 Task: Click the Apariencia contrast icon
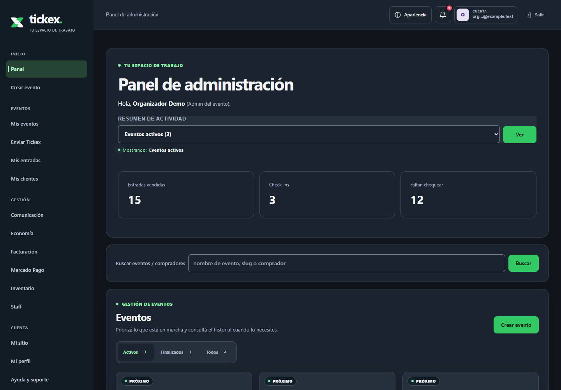click(398, 15)
